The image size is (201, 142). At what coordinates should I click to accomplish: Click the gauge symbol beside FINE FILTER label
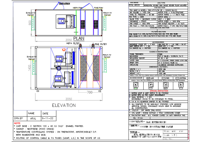pyautogui.click(x=93, y=46)
